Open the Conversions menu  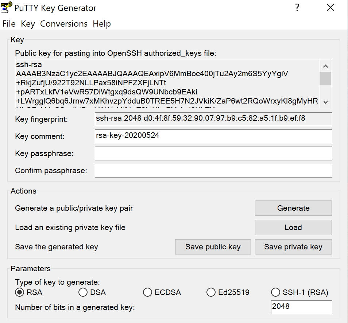point(64,24)
